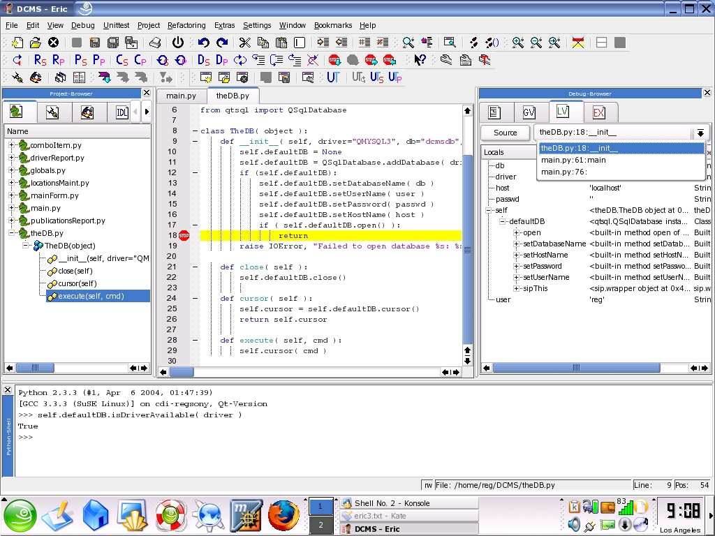
Task: Click the What's This help cursor icon
Action: click(x=420, y=60)
